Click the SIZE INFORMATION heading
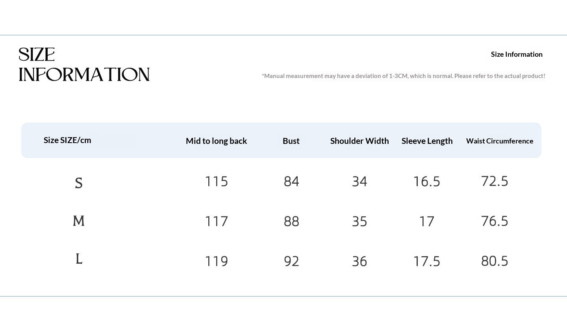The height and width of the screenshot is (322, 567). (x=84, y=65)
